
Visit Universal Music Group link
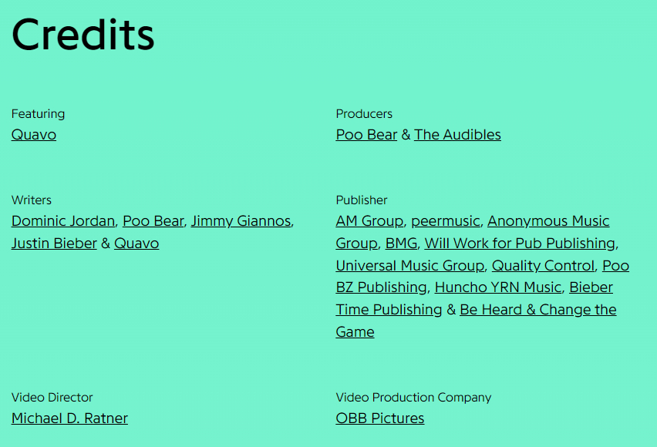409,266
